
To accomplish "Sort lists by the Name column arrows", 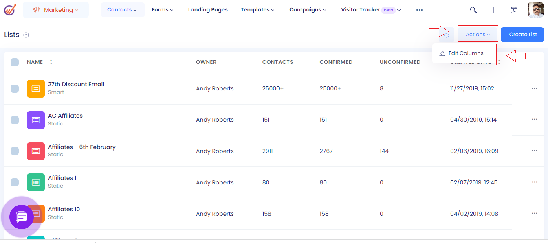I will point(51,62).
